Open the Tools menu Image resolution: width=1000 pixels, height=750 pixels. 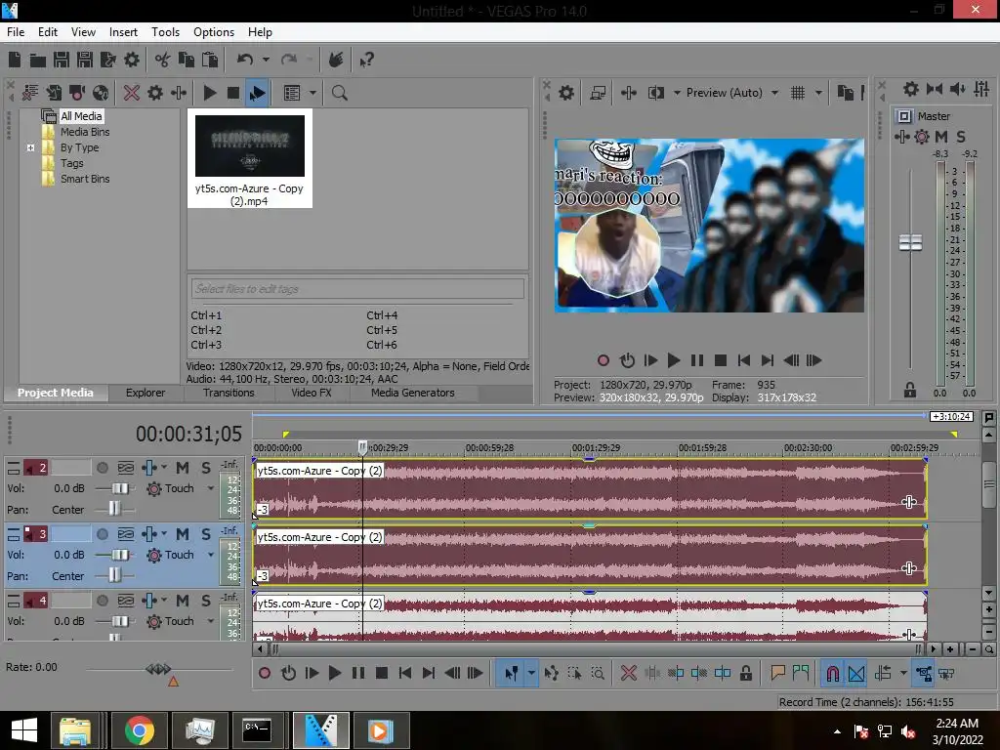[x=165, y=32]
